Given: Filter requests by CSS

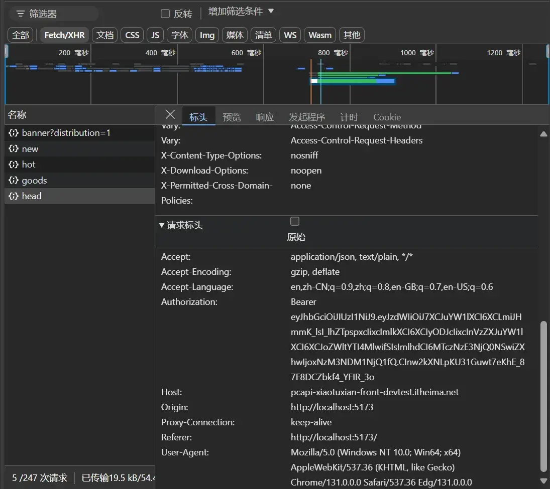Looking at the screenshot, I should pos(132,35).
